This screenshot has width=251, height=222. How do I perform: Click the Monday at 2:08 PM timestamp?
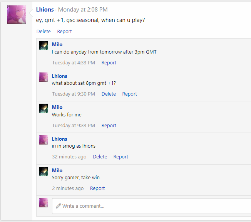click(83, 10)
